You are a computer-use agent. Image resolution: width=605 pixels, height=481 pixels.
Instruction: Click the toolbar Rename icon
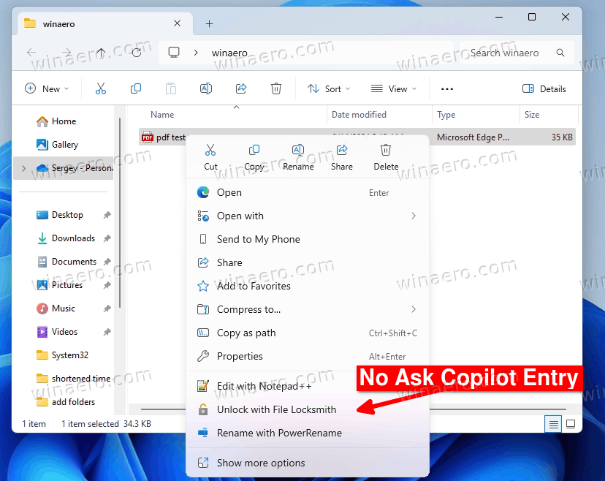[x=206, y=88]
